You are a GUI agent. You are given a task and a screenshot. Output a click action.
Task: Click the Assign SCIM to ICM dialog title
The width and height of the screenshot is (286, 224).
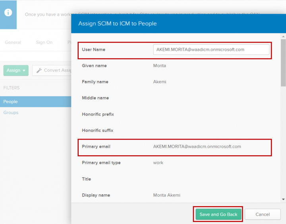coord(117,23)
